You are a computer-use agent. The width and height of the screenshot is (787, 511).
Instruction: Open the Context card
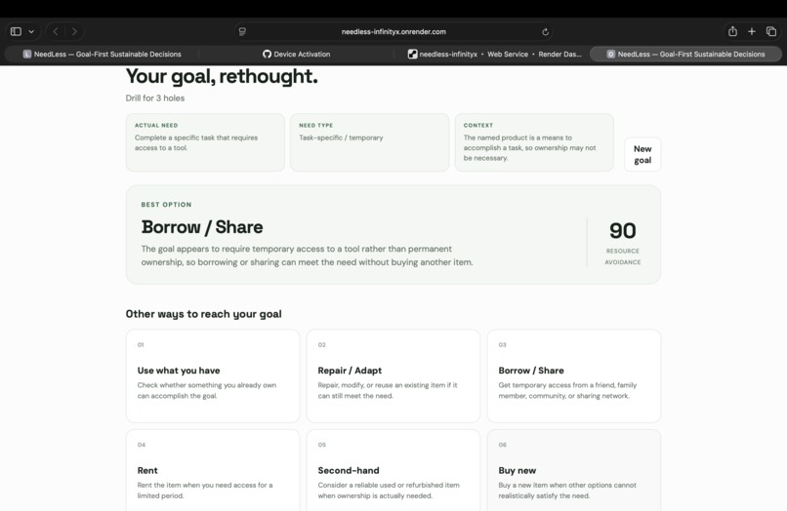[x=534, y=142]
